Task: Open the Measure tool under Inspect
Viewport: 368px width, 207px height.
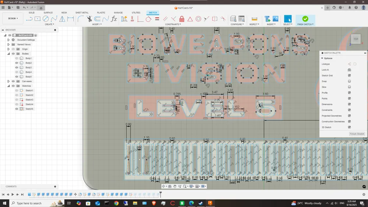Action: (254, 19)
